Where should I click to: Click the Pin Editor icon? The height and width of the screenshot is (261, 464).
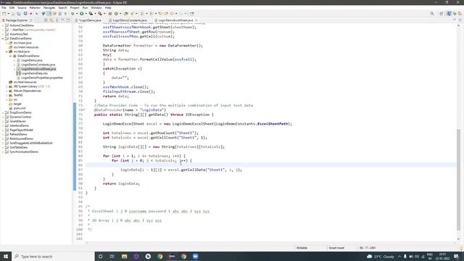point(191,14)
